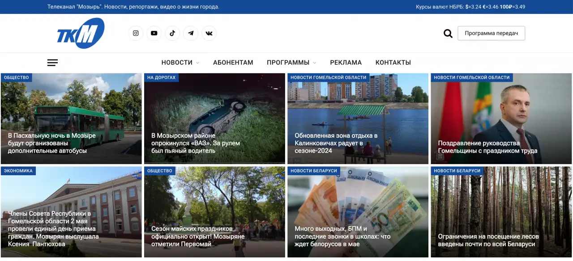The image size is (573, 261).
Task: Expand the НОВОСТИ dropdown arrow
Action: [x=197, y=63]
